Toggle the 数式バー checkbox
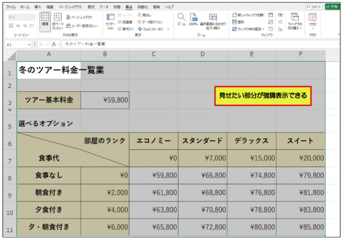This screenshot has height=240, width=342. pyautogui.click(x=119, y=29)
